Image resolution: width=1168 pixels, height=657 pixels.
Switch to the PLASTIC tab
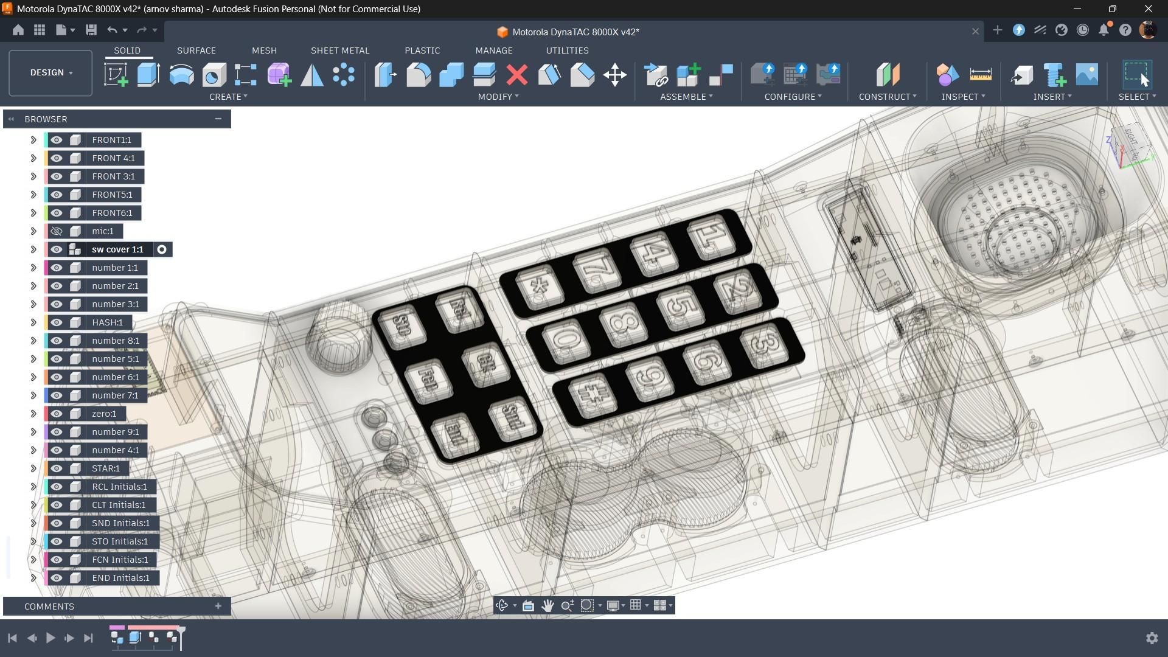point(422,50)
